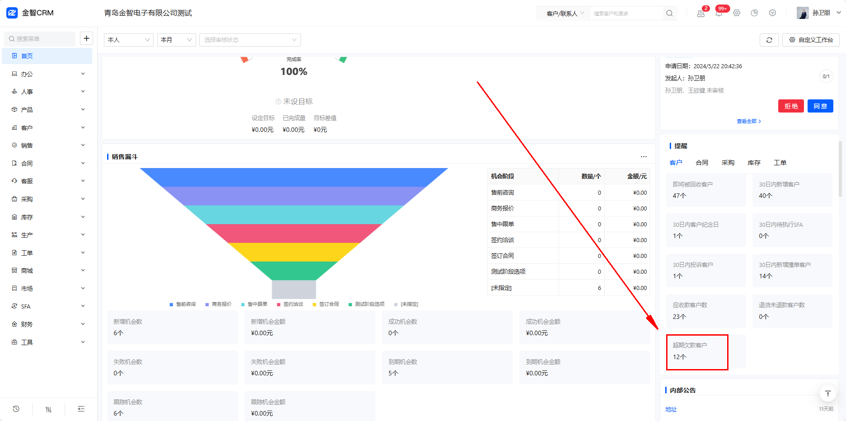This screenshot has height=421, width=846.
Task: Open the 地址 announcement link
Action: (x=671, y=409)
